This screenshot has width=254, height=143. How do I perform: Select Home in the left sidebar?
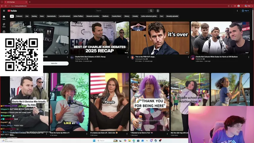(x=4, y=17)
